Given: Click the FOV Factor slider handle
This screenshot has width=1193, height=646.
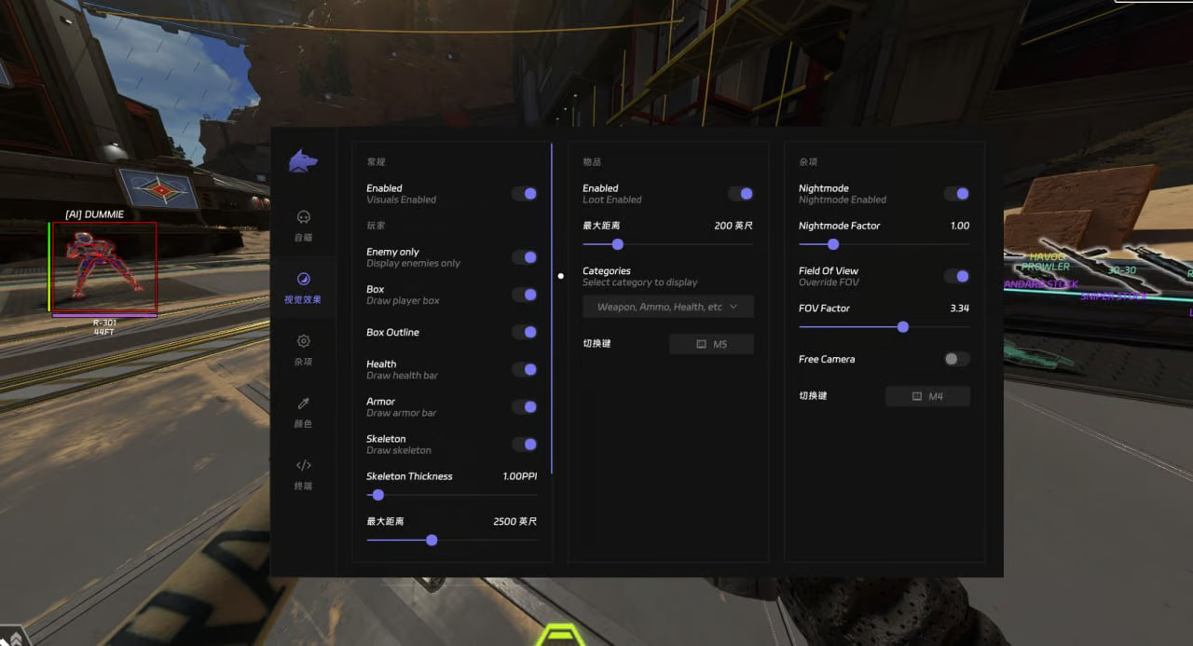Looking at the screenshot, I should (902, 327).
